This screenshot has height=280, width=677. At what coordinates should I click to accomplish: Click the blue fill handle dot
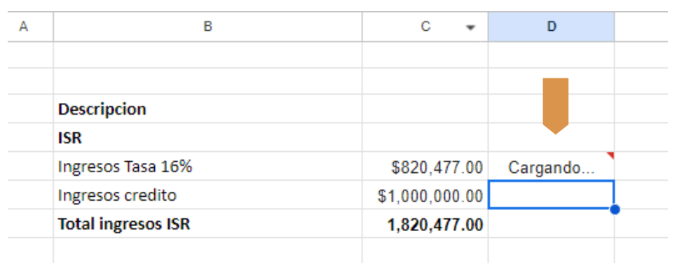click(x=615, y=209)
